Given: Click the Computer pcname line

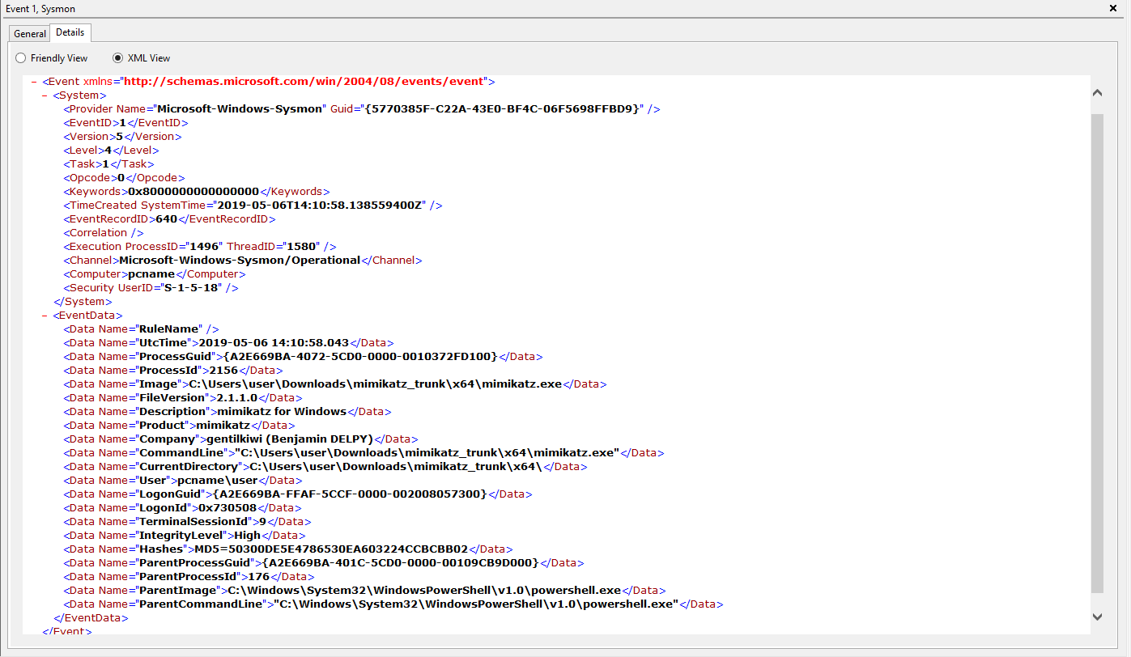Looking at the screenshot, I should 154,274.
